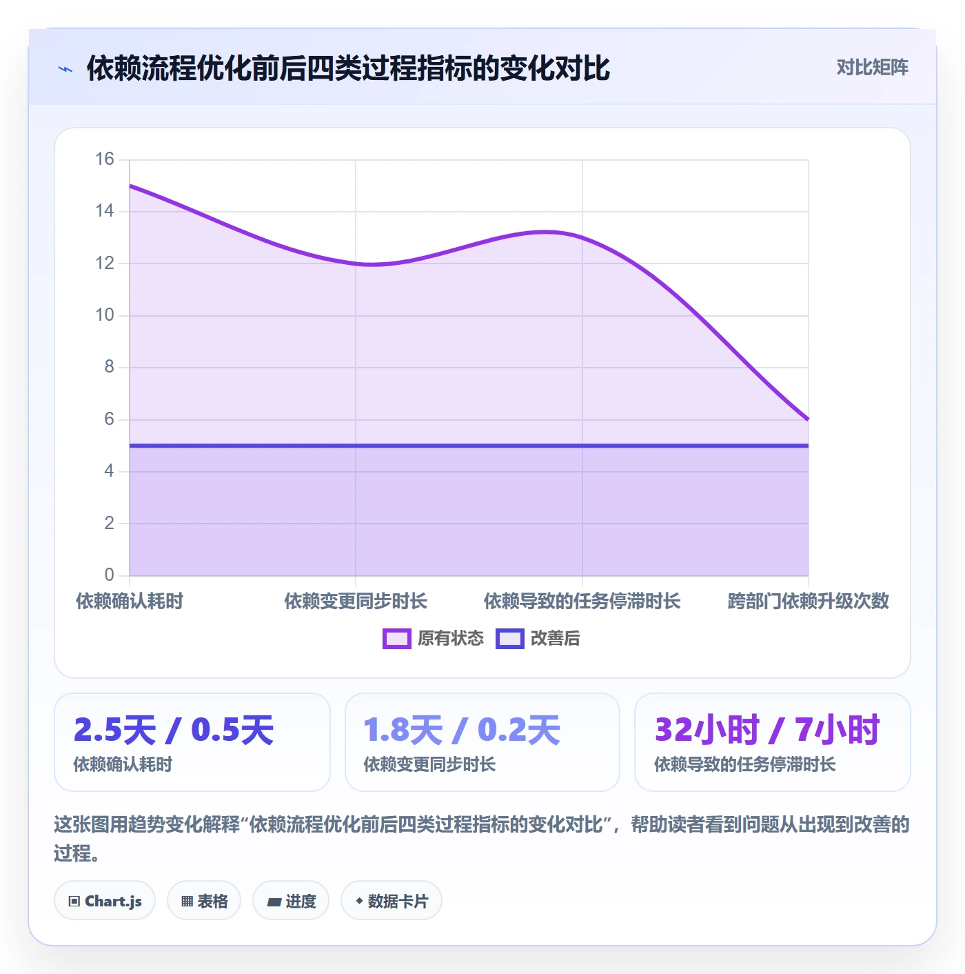This screenshot has width=965, height=974.
Task: Click the 依赖确认耗时 caption in first card
Action: click(123, 765)
